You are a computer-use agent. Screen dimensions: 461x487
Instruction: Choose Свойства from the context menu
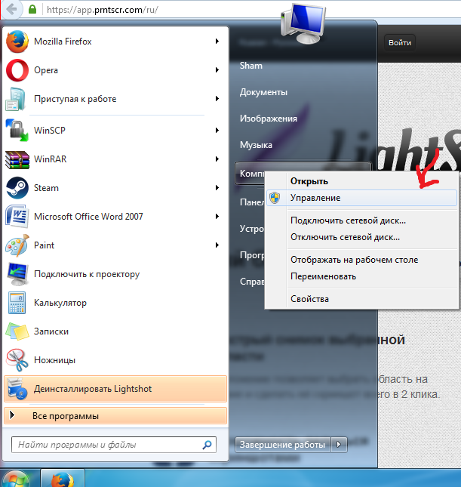tap(309, 299)
